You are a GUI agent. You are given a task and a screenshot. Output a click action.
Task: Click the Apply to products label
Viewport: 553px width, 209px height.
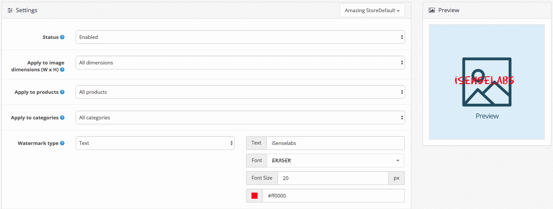point(37,92)
